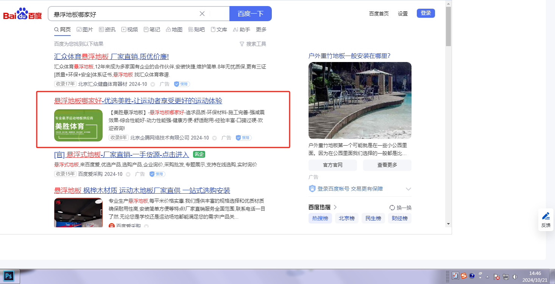Click the thumbnail beside the 专业生产悬浮地板 description

(78, 213)
